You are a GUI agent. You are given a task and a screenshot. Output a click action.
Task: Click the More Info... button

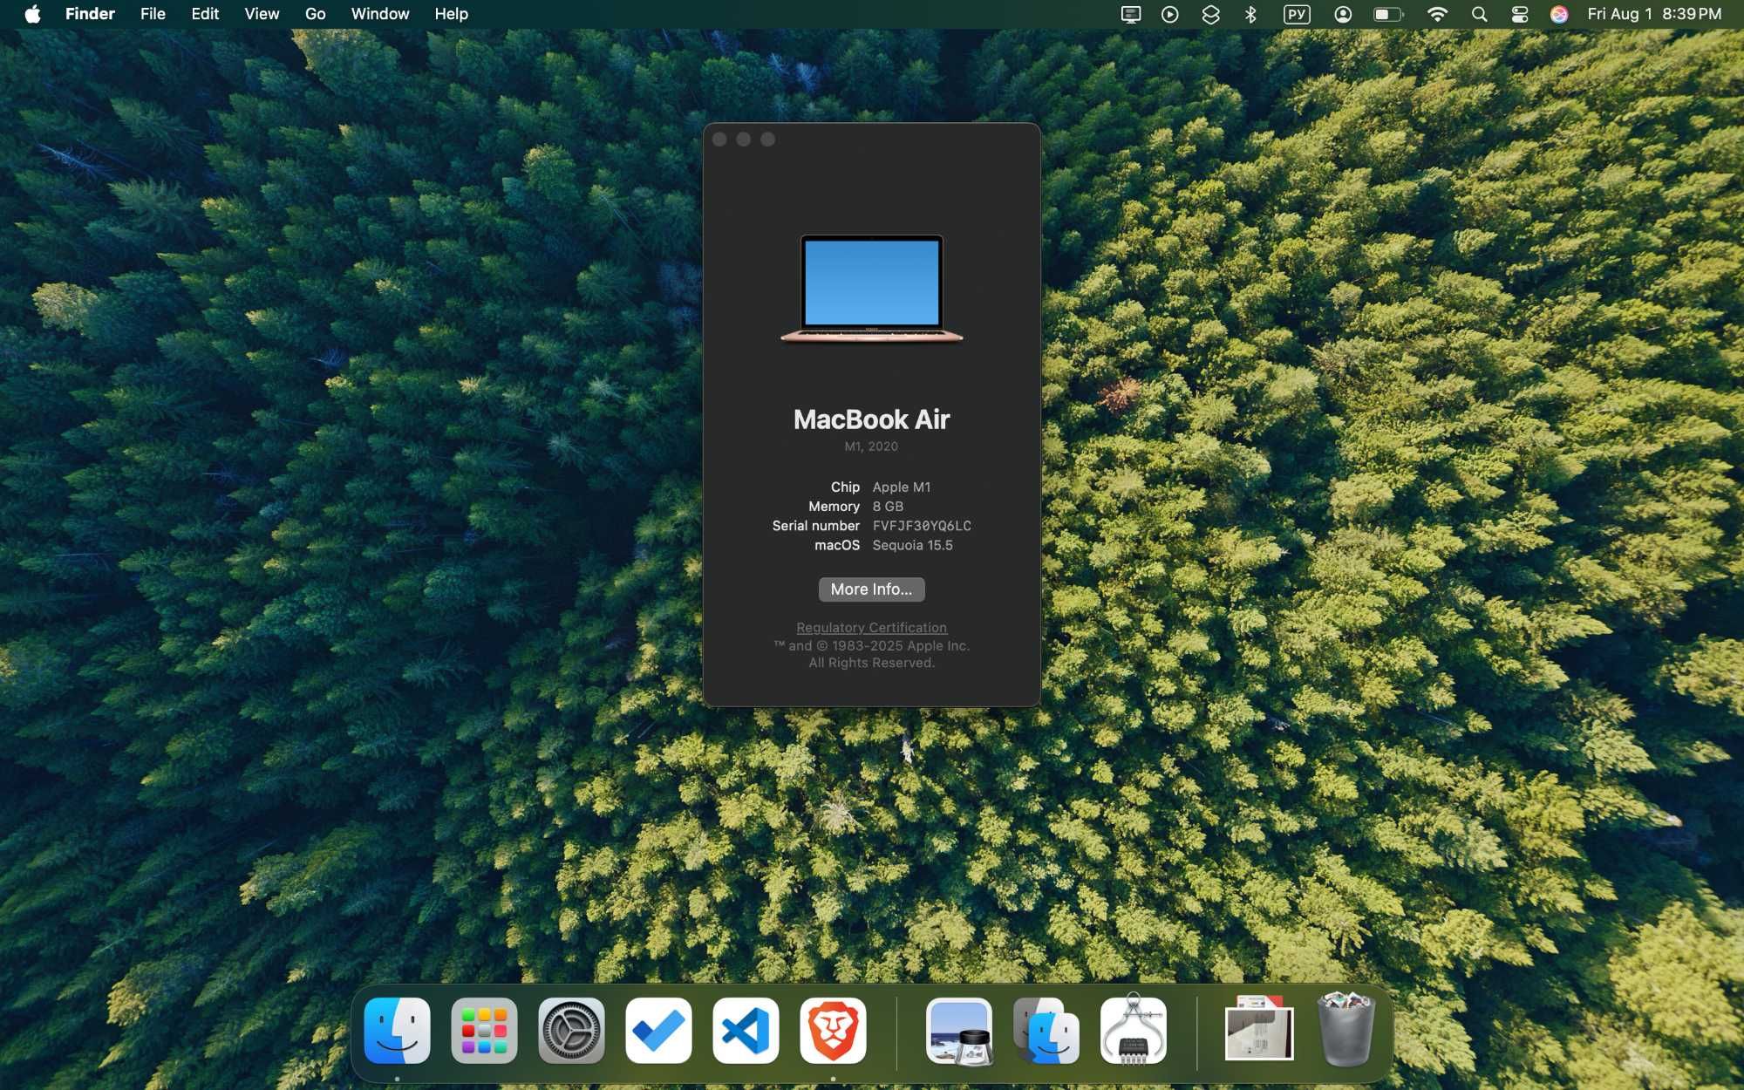(871, 589)
